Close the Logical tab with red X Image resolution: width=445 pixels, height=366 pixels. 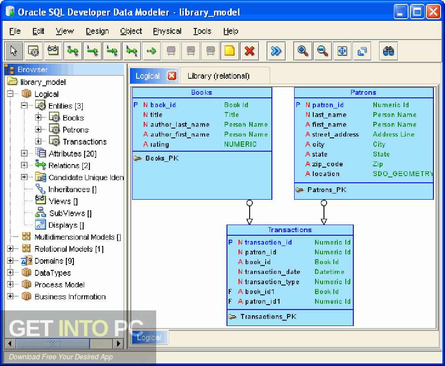click(172, 76)
